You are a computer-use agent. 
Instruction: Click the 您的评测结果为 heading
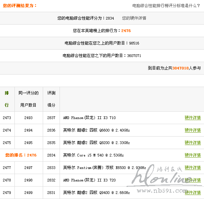tap(19, 6)
